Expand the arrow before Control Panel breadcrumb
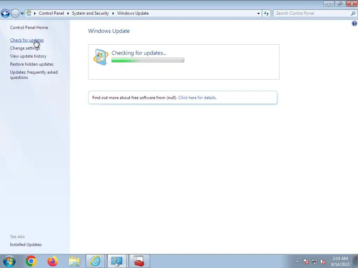Screen dimensions: 358x268 click(35, 13)
